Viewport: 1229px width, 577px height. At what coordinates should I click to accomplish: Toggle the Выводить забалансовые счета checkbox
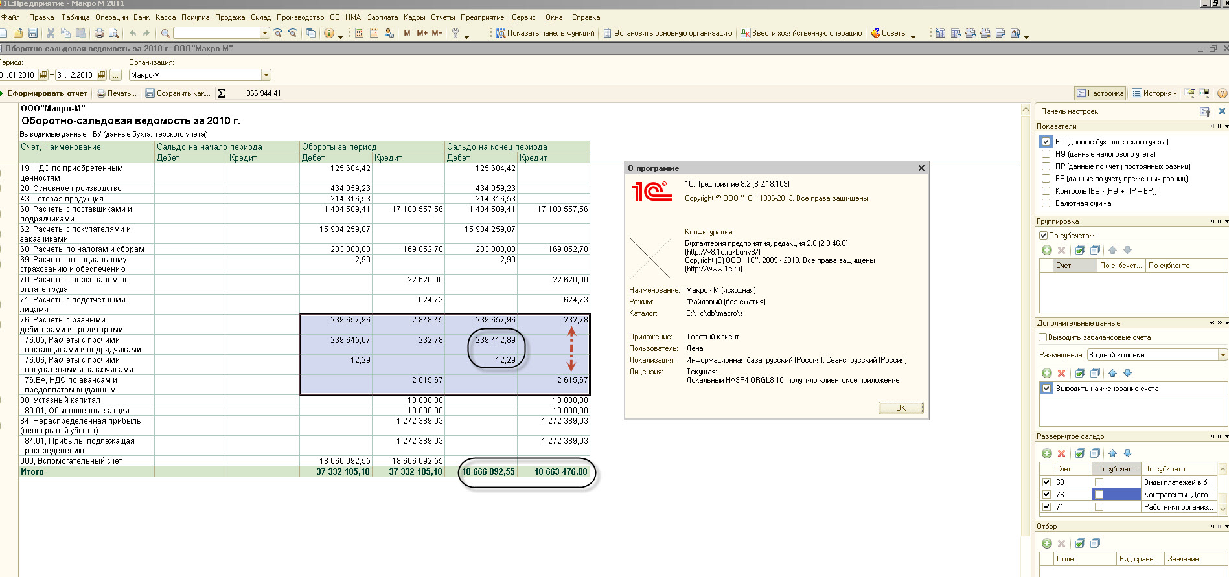1042,337
